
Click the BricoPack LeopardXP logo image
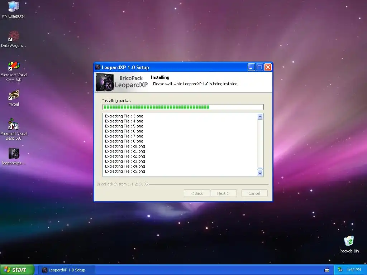click(122, 82)
